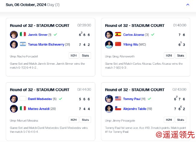Open H2H for Sinner vs Etcheverry match
Image resolution: width=196 pixels, height=142 pixels.
(x=74, y=56)
